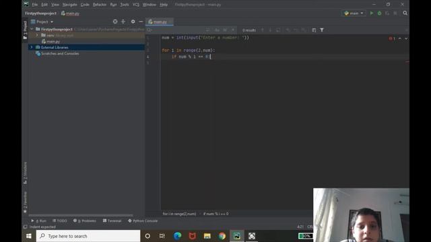Click Windows 'Type here to search' box
Image resolution: width=431 pixels, height=242 pixels.
point(88,236)
